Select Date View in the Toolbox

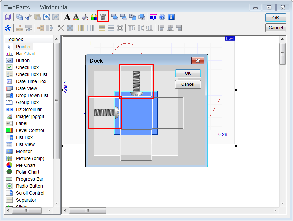pyautogui.click(x=26, y=88)
